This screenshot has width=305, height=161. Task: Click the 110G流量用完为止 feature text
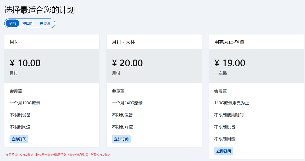(x=232, y=103)
